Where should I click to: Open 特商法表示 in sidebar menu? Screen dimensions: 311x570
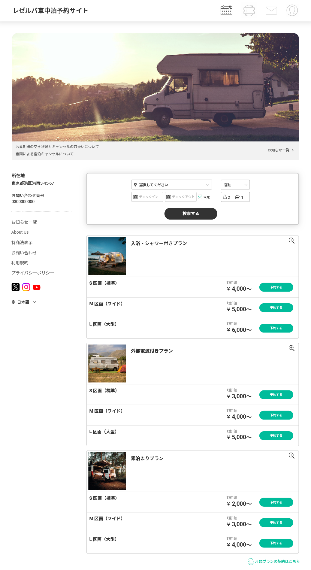(22, 242)
